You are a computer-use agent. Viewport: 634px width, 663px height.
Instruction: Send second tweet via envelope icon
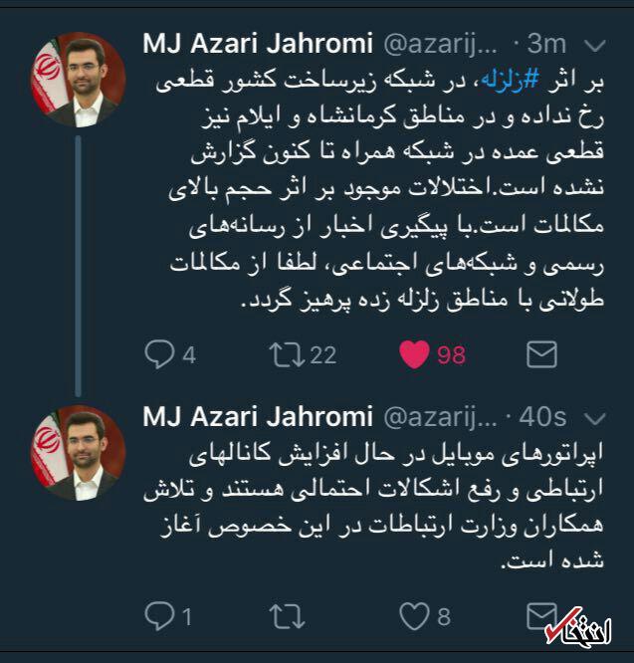point(541,615)
